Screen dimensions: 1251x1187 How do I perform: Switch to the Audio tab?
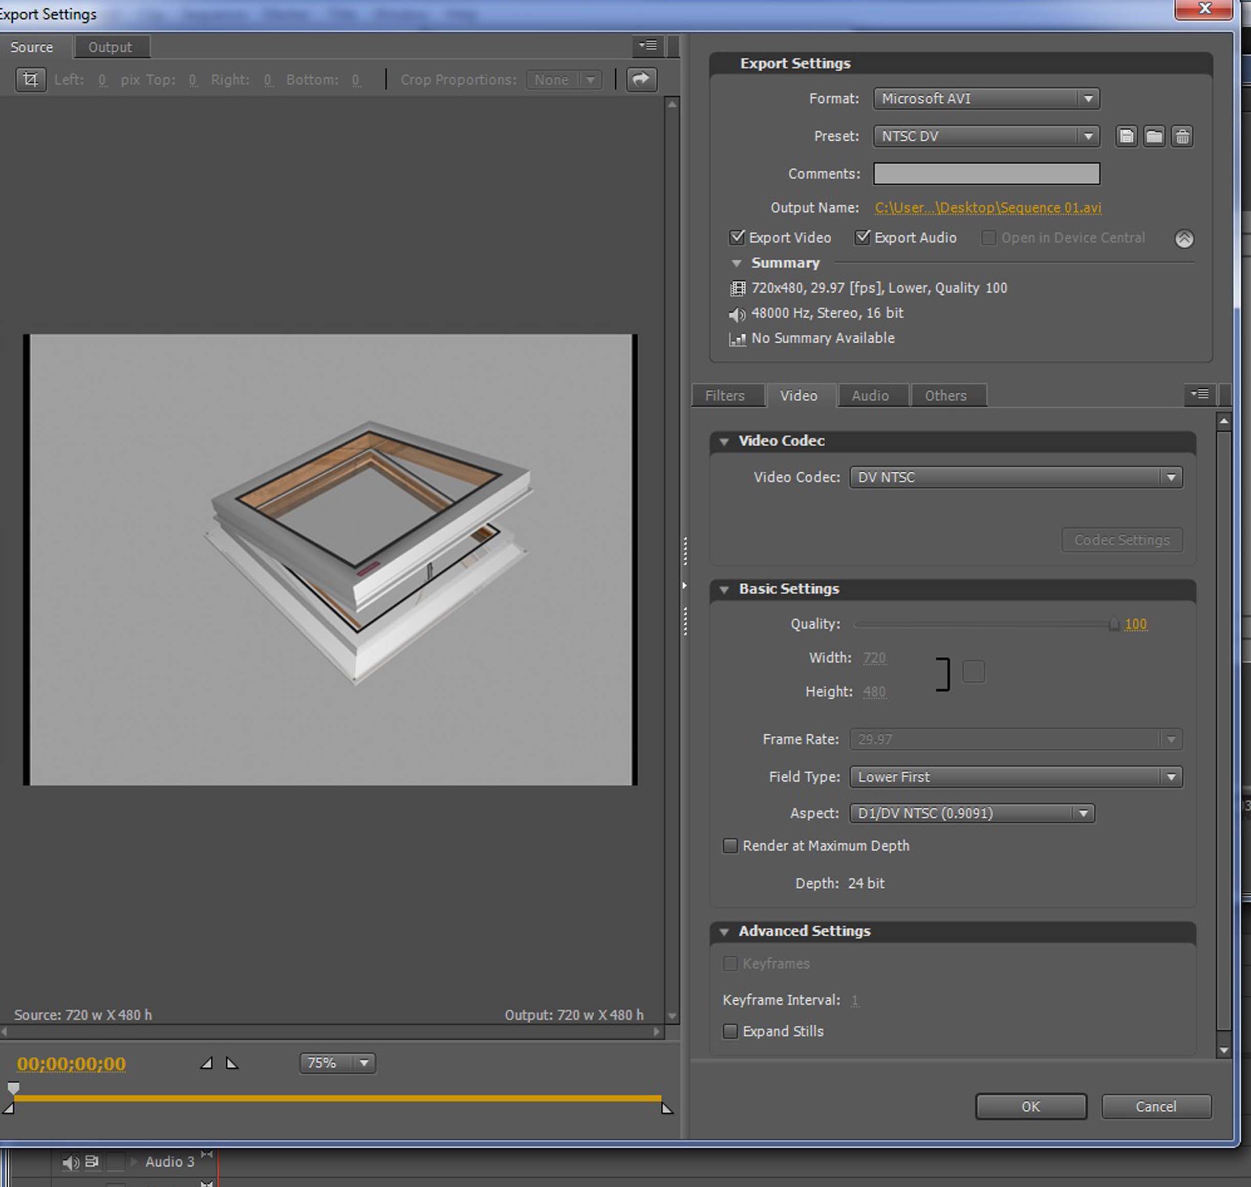pyautogui.click(x=870, y=395)
